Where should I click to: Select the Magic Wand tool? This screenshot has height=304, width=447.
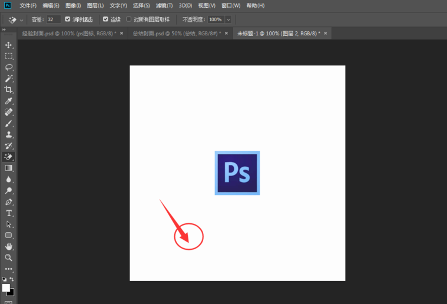[x=9, y=78]
